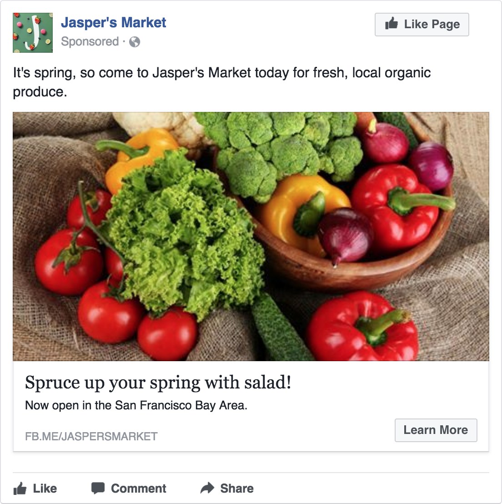Click the Like Page button
This screenshot has width=502, height=504.
coord(421,24)
